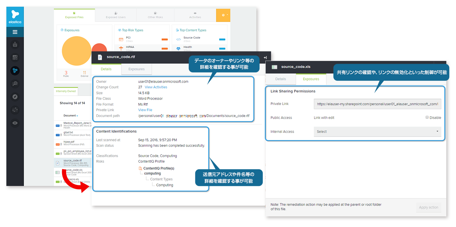This screenshot has height=227, width=456.
Task: Open the sliders settings icon in sidebar
Action: [x=15, y=110]
